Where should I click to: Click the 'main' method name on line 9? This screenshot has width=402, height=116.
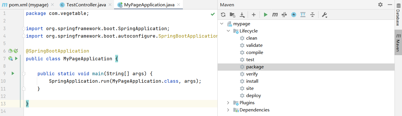click(x=98, y=74)
